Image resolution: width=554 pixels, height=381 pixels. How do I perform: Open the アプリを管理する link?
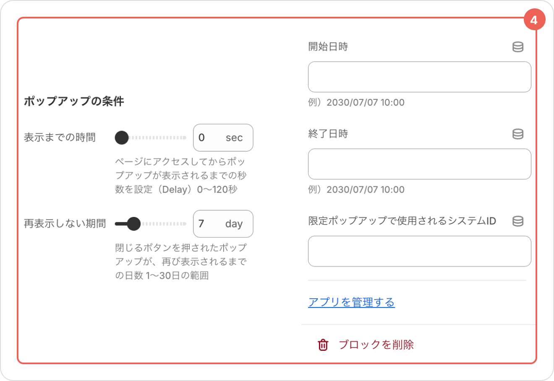click(x=351, y=302)
